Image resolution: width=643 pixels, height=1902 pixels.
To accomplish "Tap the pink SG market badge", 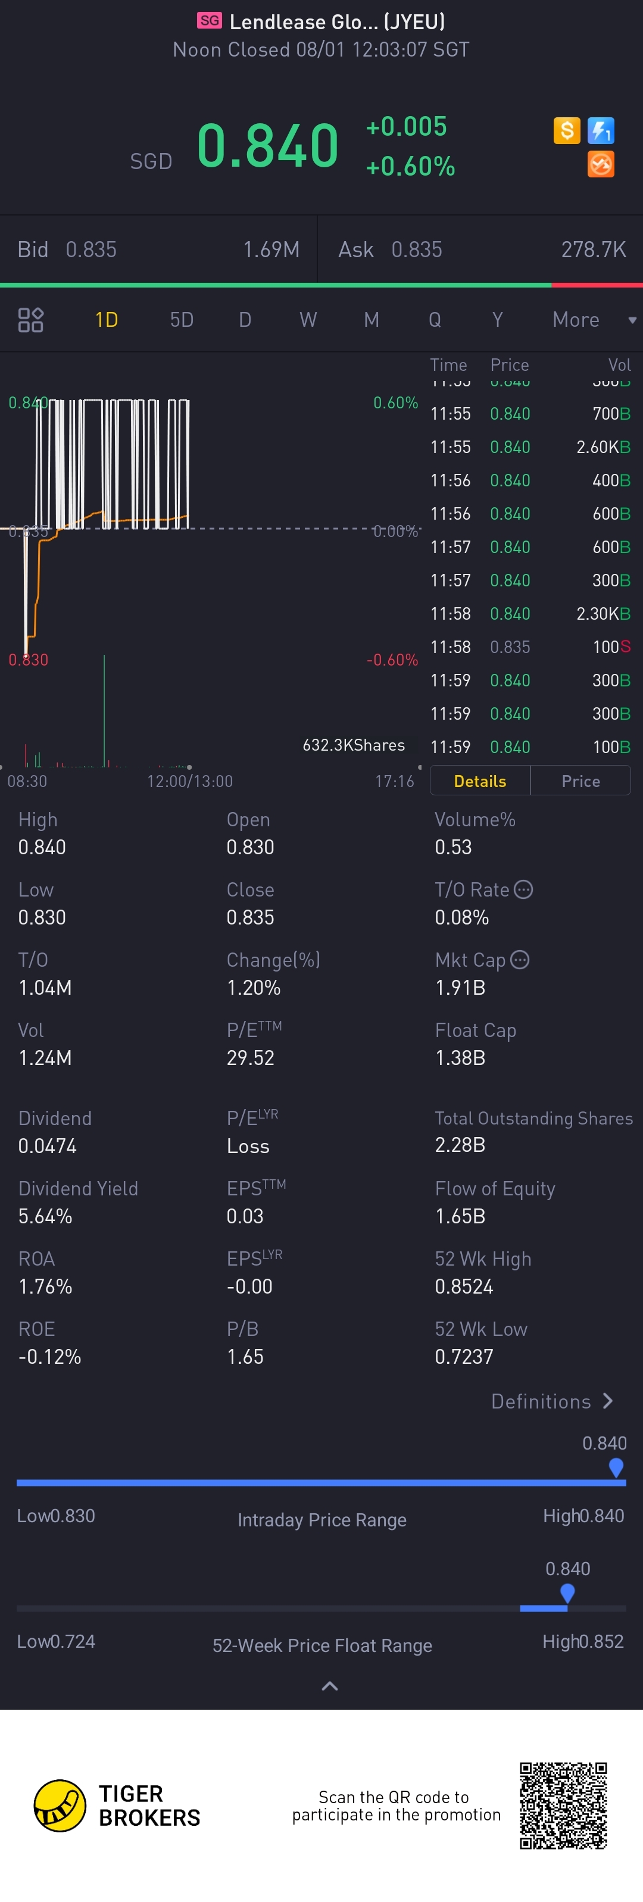I will pyautogui.click(x=209, y=21).
